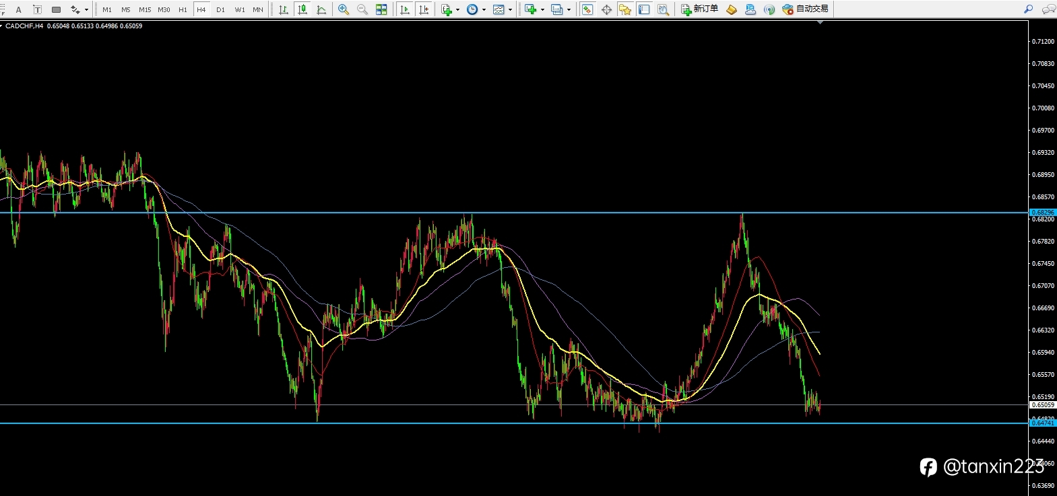Tile chart windows
Screen dimensions: 1057x496
point(381,9)
